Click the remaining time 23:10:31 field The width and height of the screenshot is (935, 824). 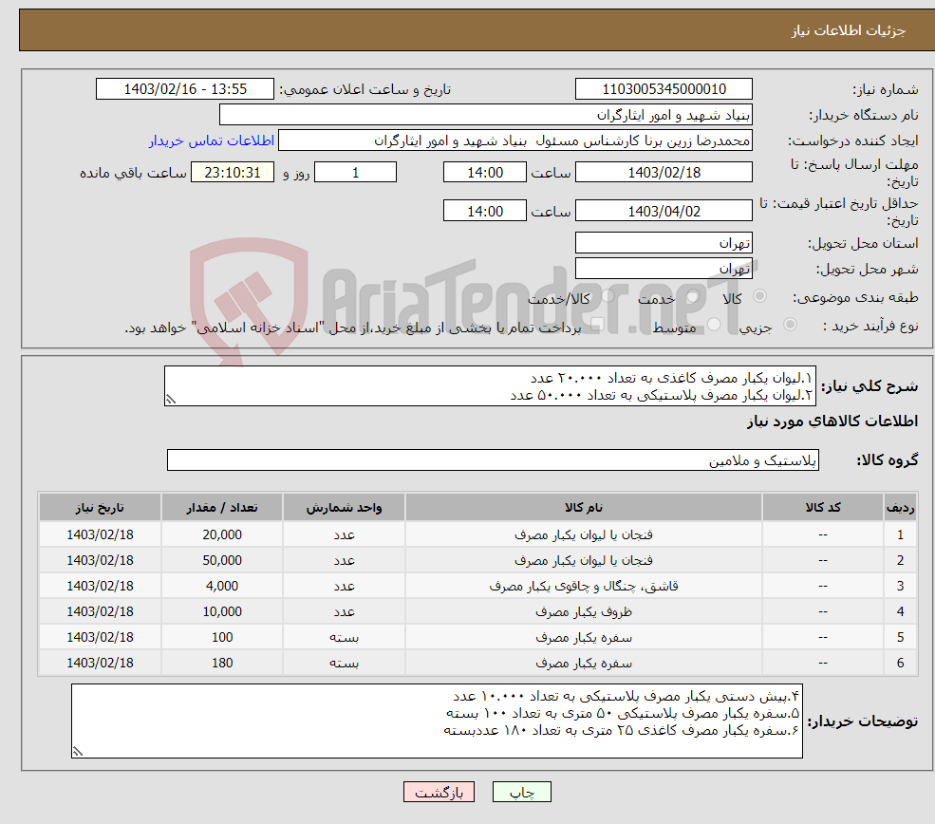pyautogui.click(x=233, y=173)
